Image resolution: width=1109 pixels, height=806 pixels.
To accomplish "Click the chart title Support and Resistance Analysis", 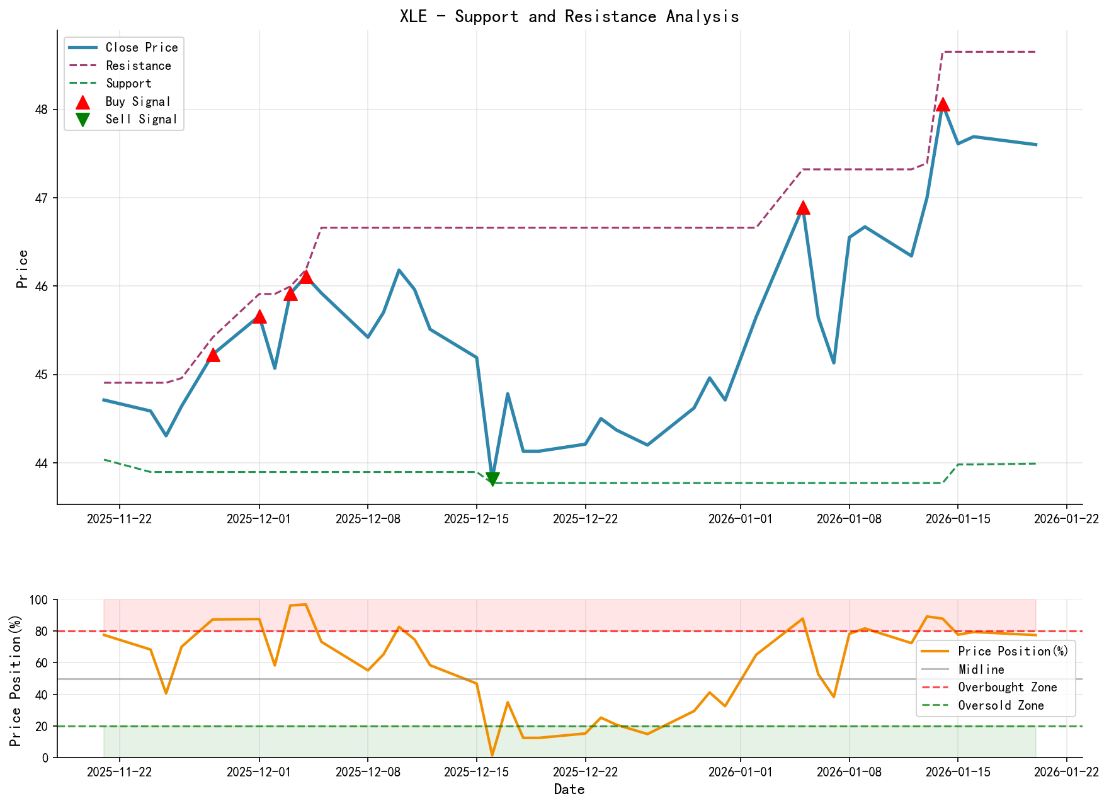I will [570, 16].
